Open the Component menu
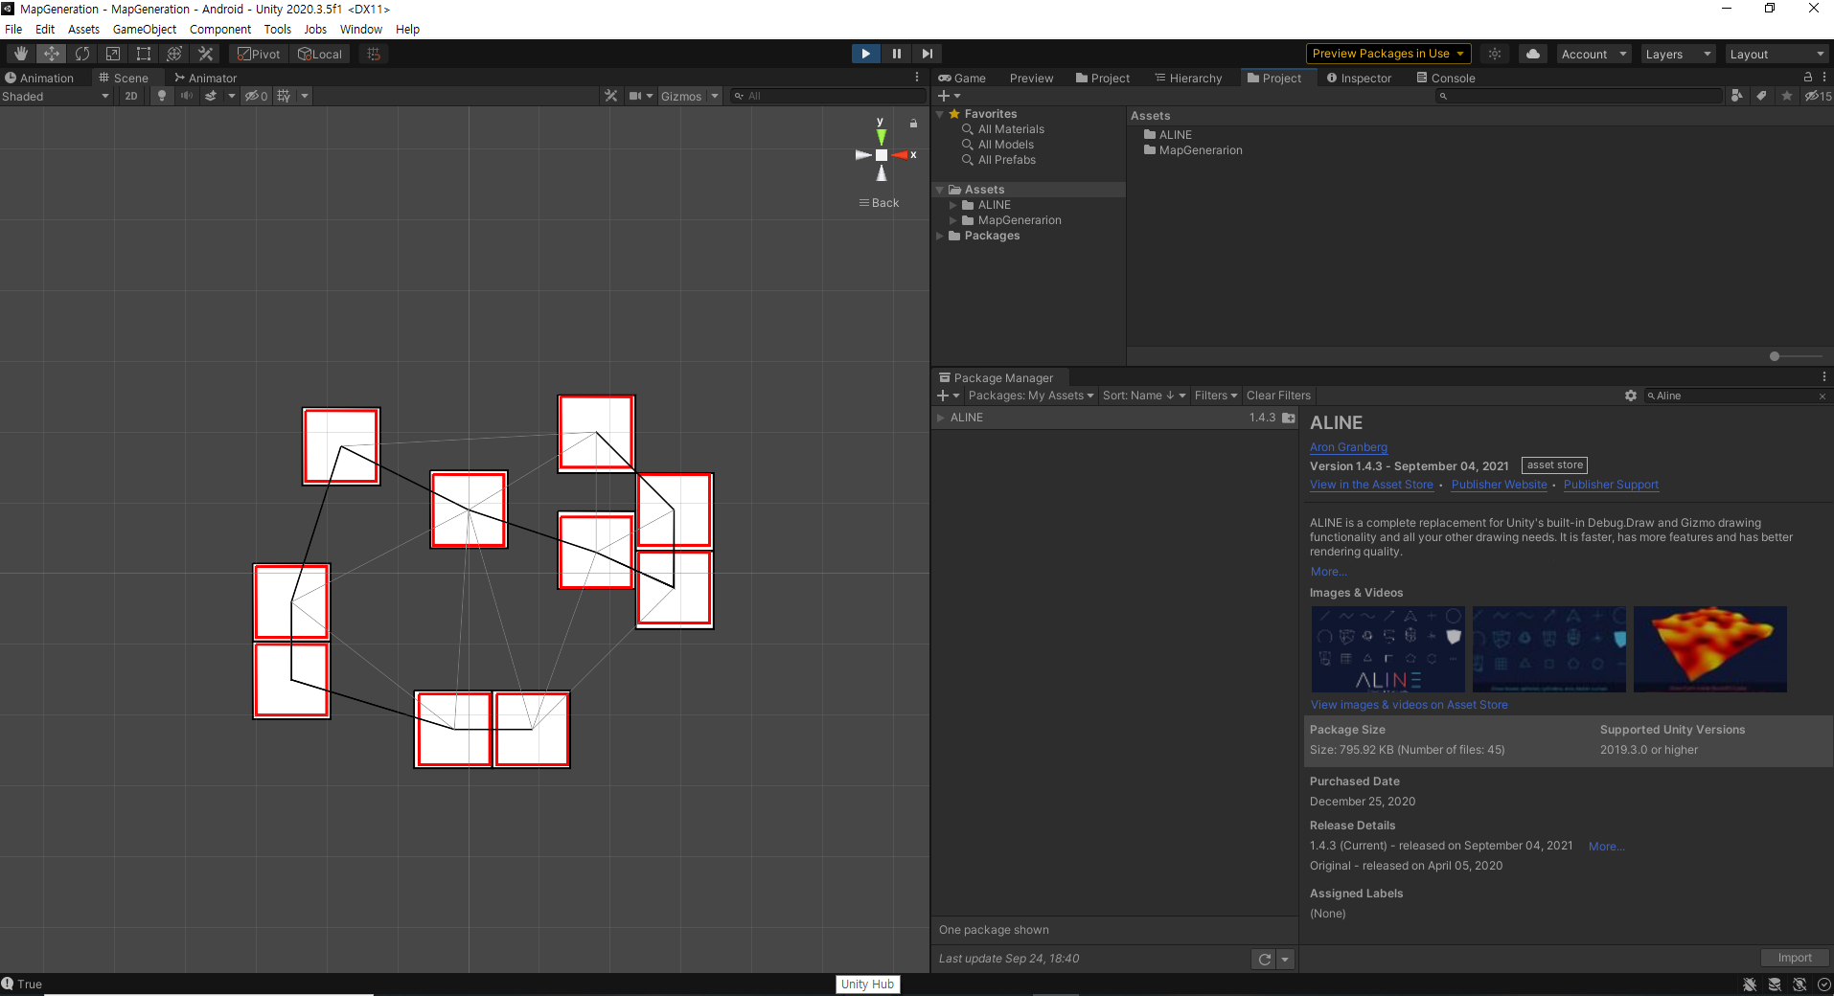The image size is (1834, 996). (219, 29)
